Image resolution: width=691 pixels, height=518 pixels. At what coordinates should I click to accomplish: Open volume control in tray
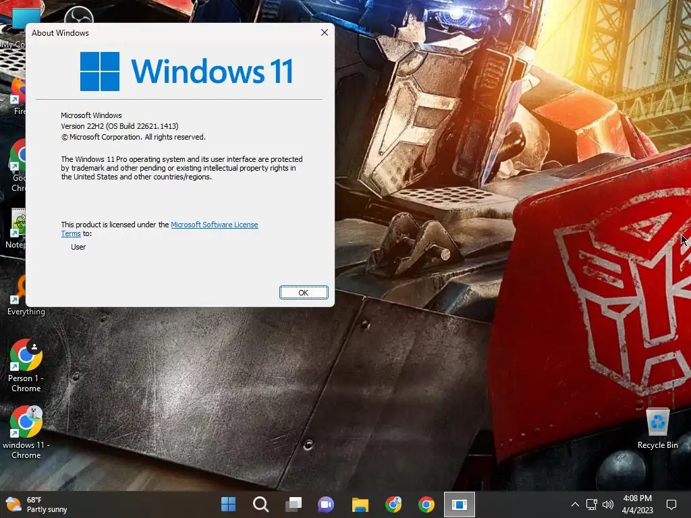[x=608, y=505]
